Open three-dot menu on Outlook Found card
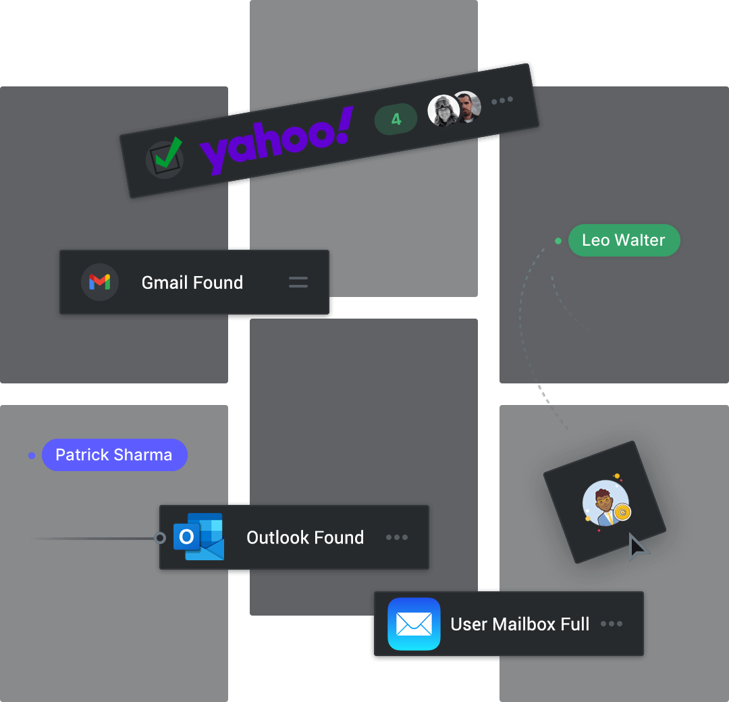 coord(397,537)
